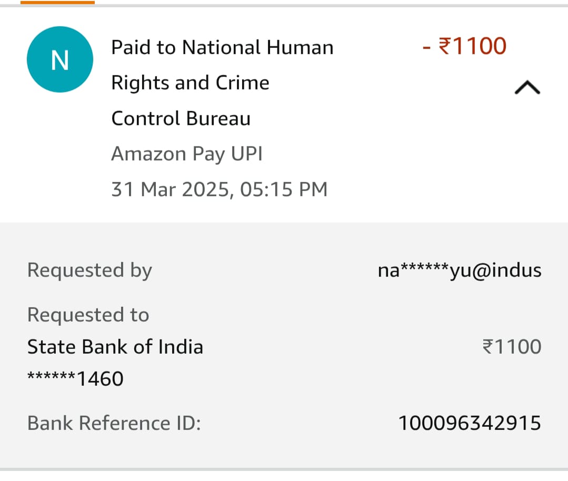This screenshot has height=481, width=568.
Task: Click the "Paid to National Human" heading line
Action: point(222,47)
